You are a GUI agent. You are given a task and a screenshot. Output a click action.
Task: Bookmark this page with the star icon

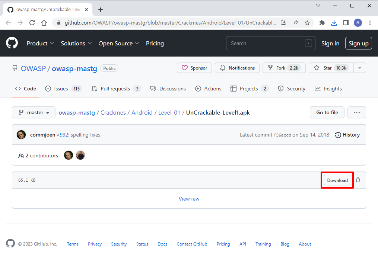[307, 23]
